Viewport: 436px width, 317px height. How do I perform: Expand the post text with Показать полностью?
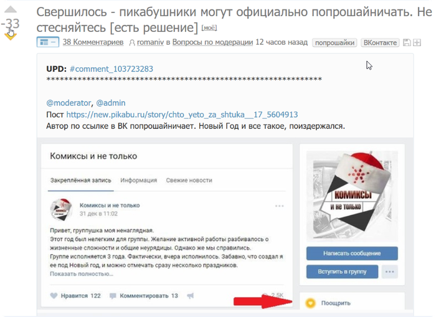pyautogui.click(x=82, y=274)
